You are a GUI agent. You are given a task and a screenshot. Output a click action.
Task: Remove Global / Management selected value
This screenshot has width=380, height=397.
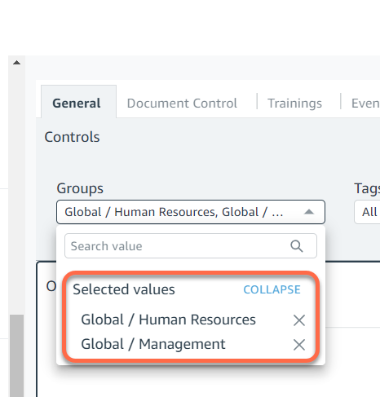click(299, 345)
